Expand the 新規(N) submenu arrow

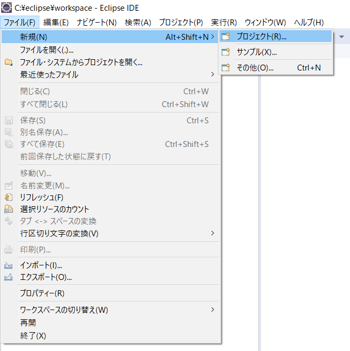click(x=212, y=37)
